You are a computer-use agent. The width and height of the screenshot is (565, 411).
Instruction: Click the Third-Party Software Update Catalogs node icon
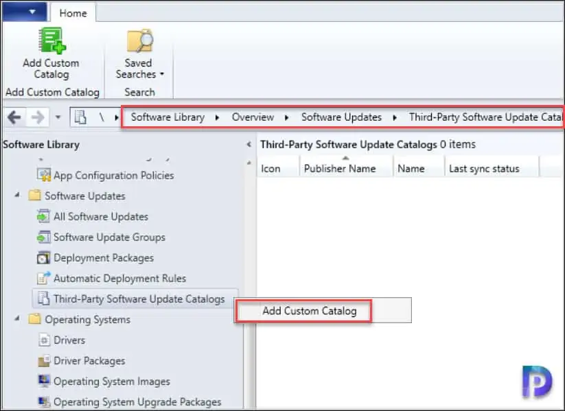pos(44,298)
